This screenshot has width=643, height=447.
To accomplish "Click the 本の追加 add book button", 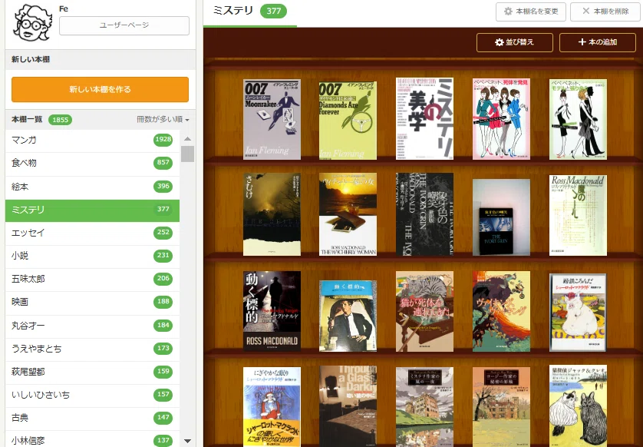I will [x=598, y=43].
